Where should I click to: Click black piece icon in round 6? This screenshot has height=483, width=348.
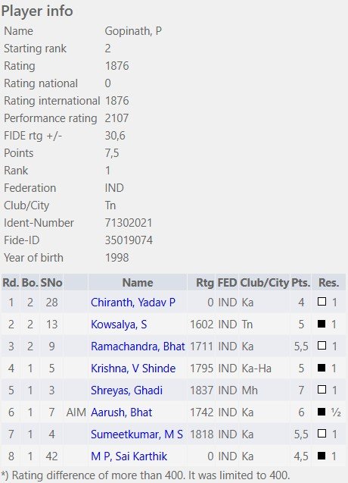point(322,412)
